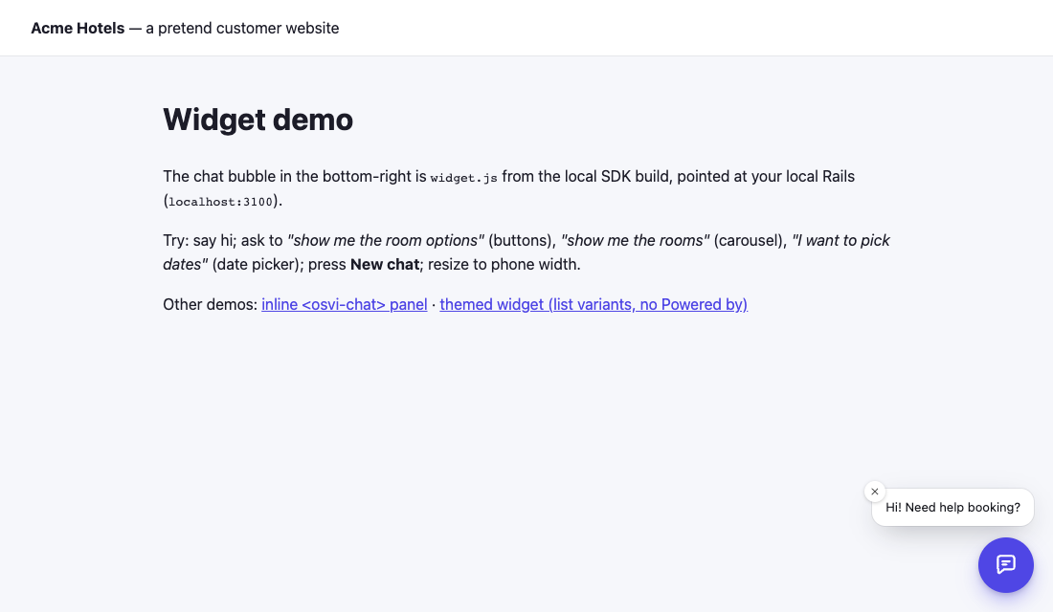Screen dimensions: 1053x612
Task: Click the localhost:3100 code text
Action: tap(220, 202)
